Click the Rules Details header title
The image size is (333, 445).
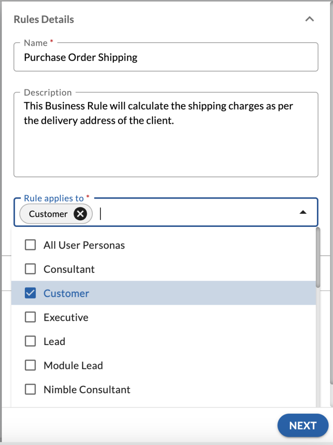coord(44,19)
